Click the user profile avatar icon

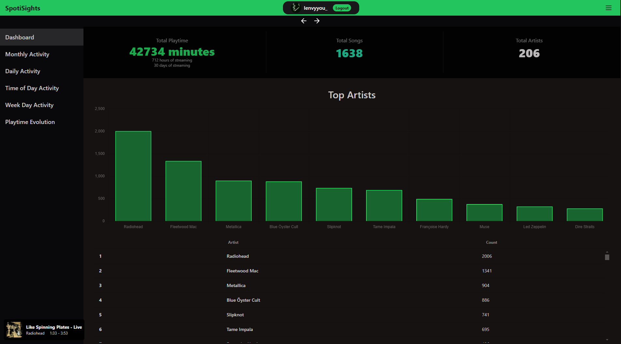pyautogui.click(x=295, y=8)
